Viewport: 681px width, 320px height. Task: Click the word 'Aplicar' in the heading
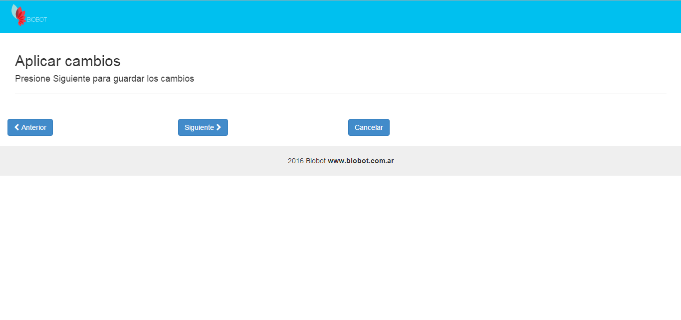tap(38, 61)
